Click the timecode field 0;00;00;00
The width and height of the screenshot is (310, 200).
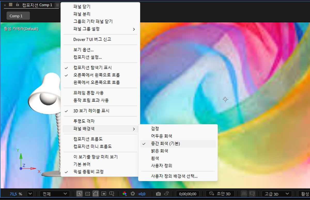tap(187, 194)
